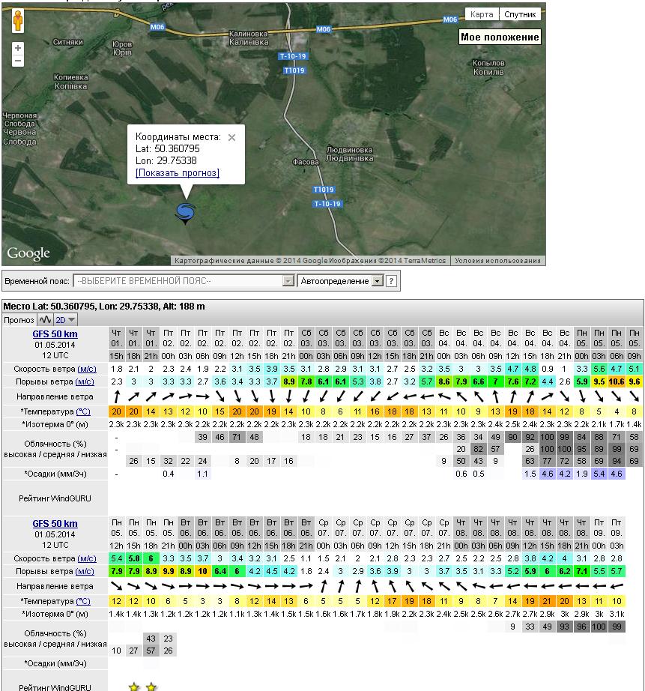This screenshot has height=691, width=645.
Task: Change wind speed units via м/с link
Action: [x=87, y=369]
